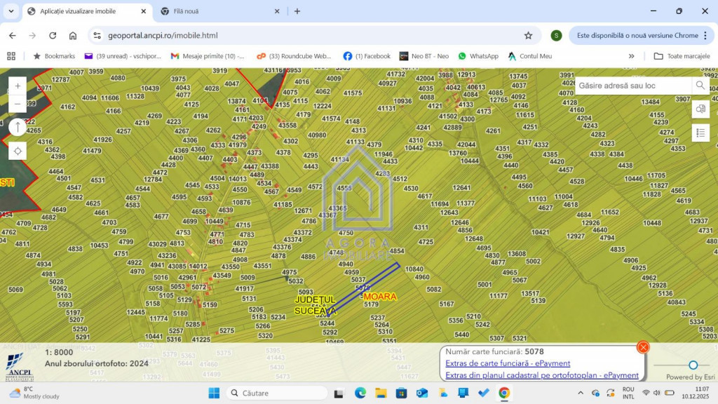The width and height of the screenshot is (718, 404).
Task: Click the magnifier search icon on map
Action: (700, 86)
